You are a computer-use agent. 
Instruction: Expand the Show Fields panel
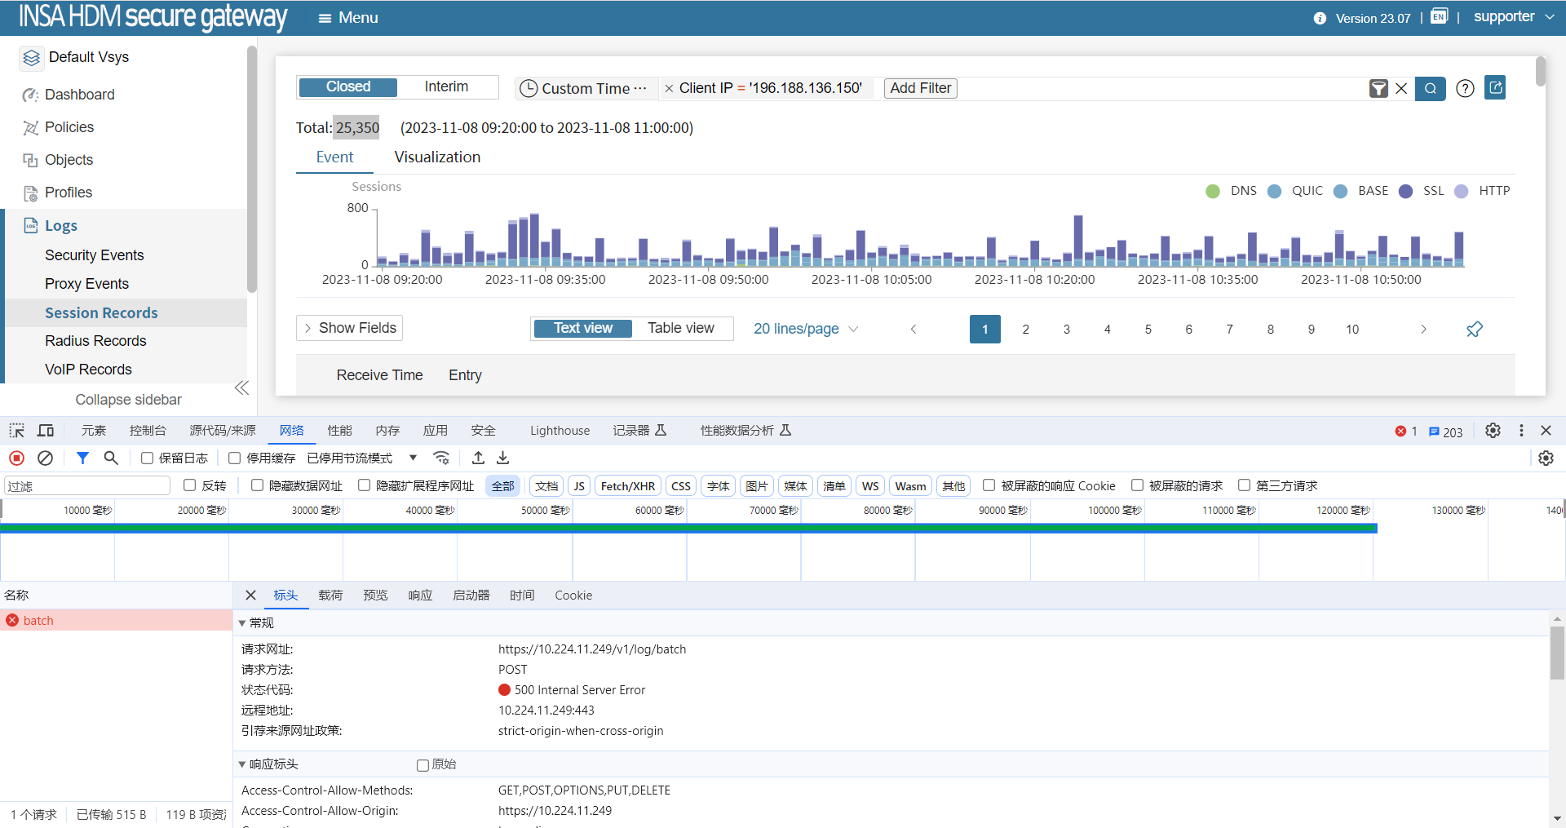349,328
